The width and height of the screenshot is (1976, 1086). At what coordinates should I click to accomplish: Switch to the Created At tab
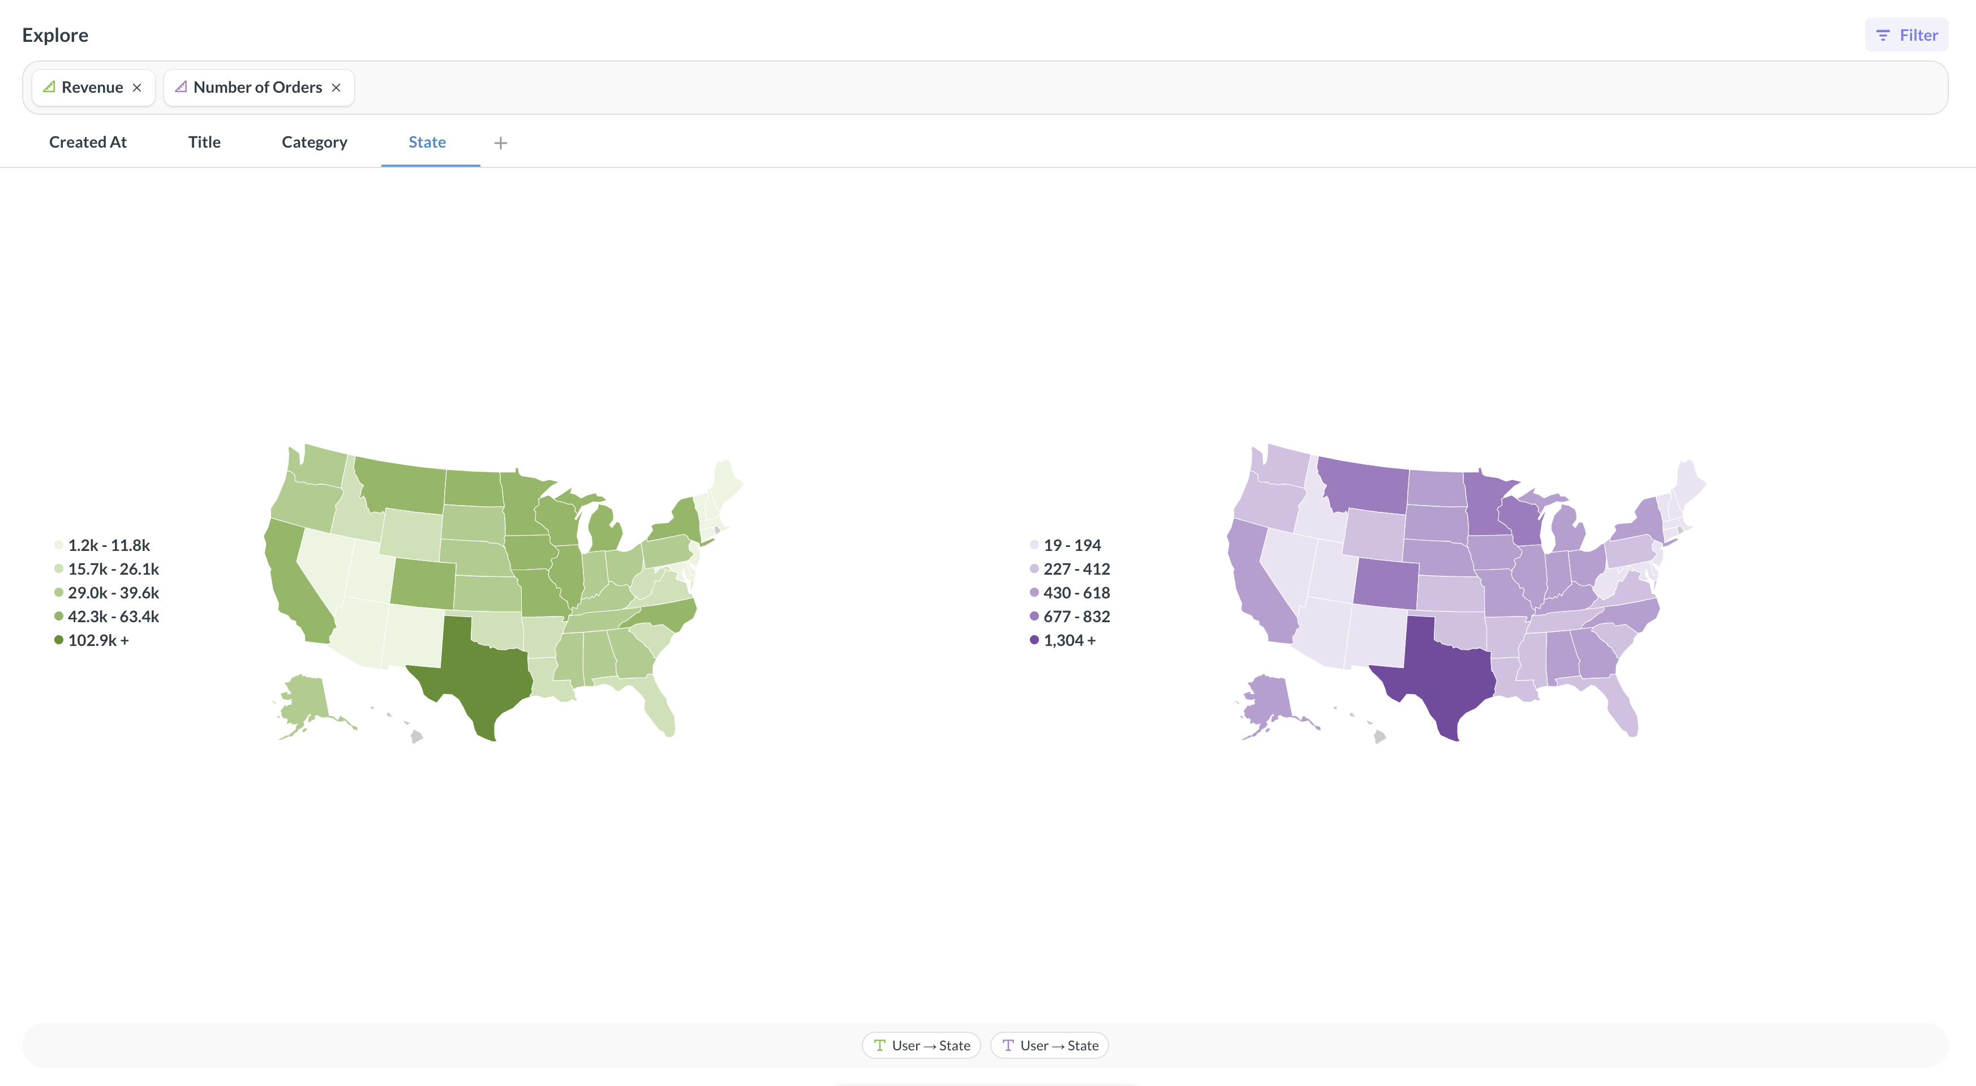(x=88, y=142)
